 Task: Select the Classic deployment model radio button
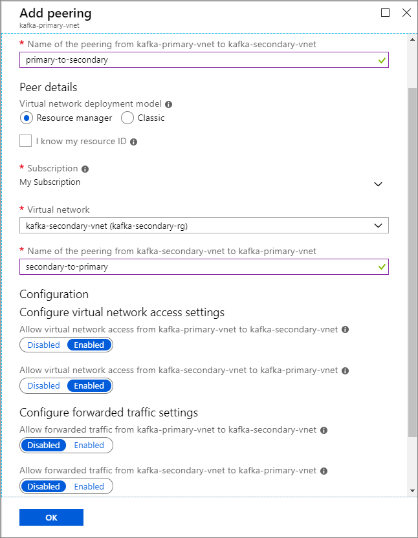pos(127,118)
